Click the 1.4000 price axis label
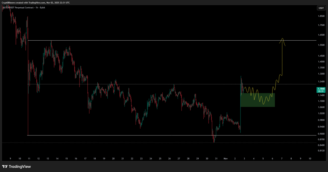Image resolution: width=328 pixels, height=172 pixels. (321, 62)
